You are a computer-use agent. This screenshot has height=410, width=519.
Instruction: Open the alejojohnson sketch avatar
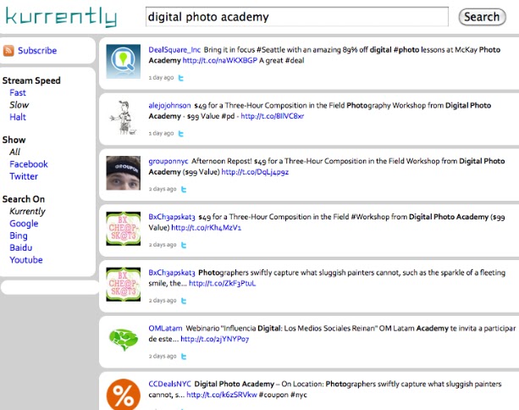123,117
